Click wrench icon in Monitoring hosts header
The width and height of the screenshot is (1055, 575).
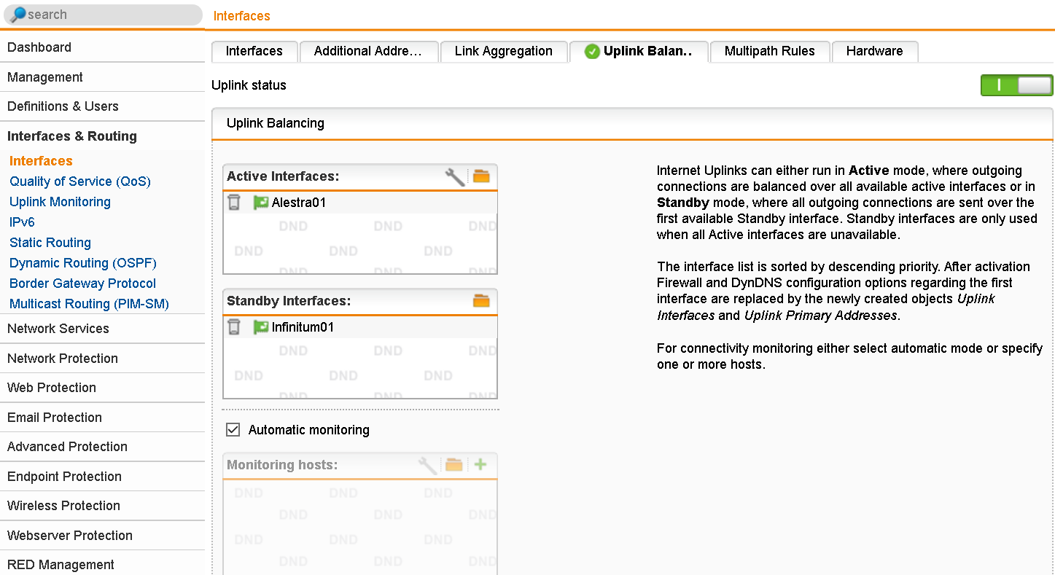point(428,465)
